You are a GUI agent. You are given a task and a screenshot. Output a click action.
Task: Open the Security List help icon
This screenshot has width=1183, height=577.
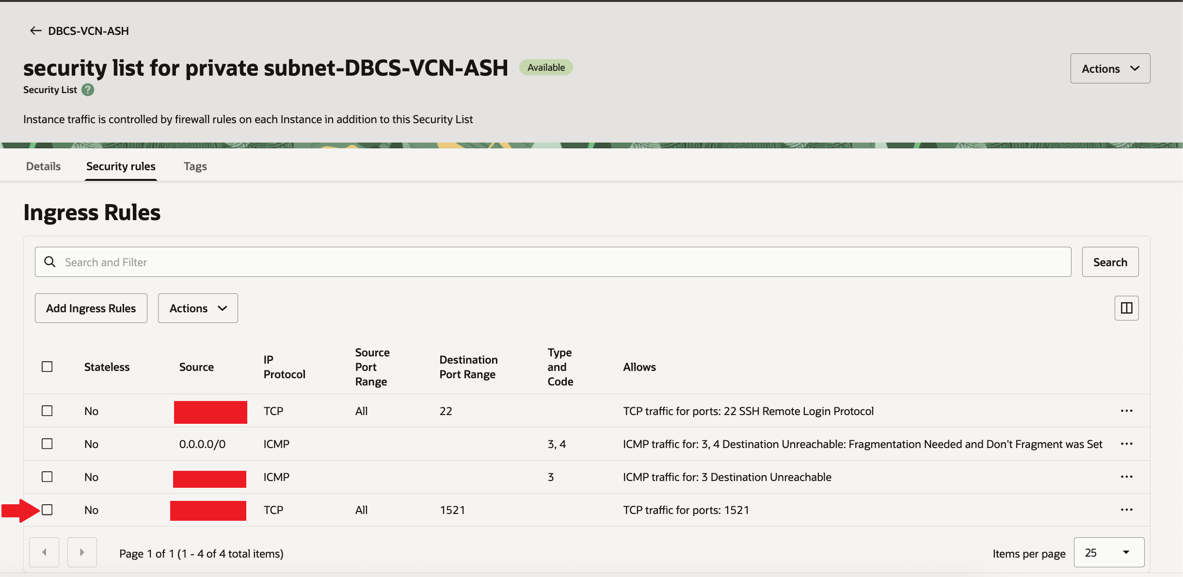[88, 90]
